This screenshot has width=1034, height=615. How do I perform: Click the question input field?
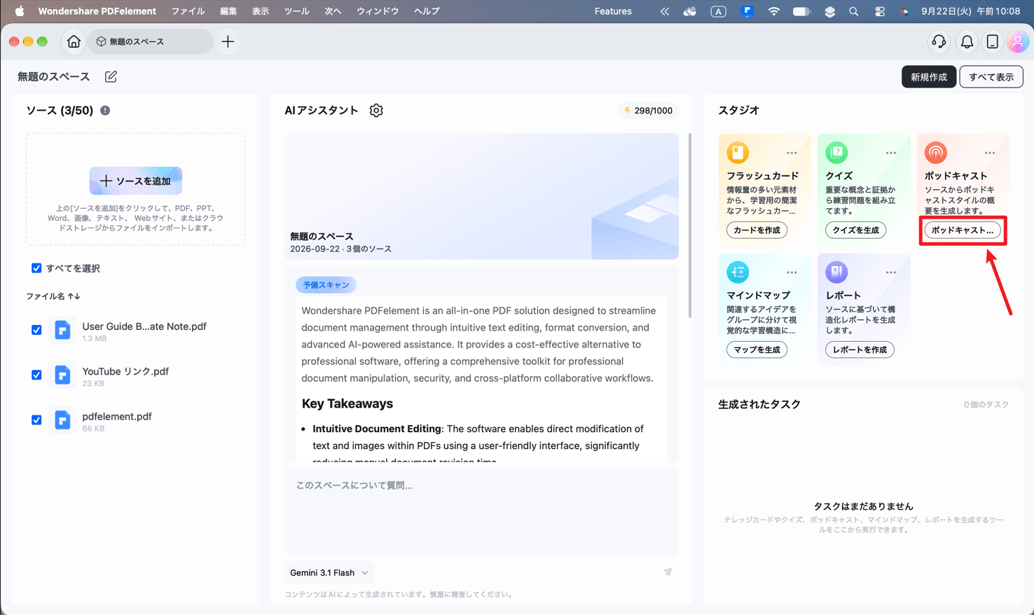[481, 512]
